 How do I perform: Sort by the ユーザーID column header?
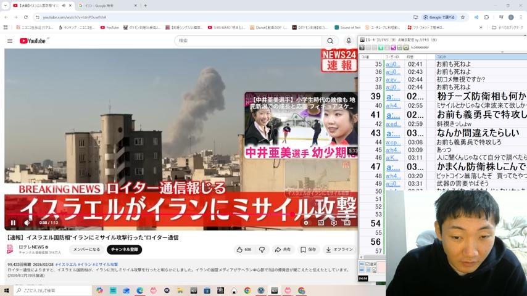pyautogui.click(x=394, y=57)
